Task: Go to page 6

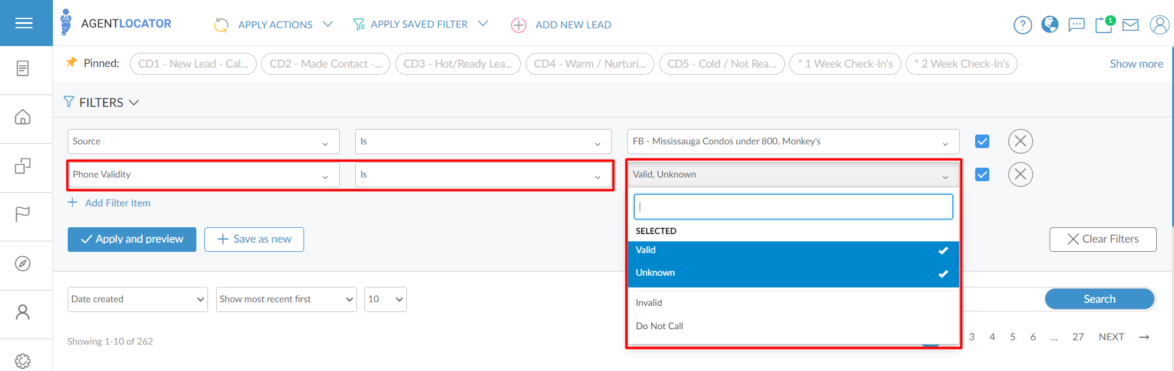Action: coord(1033,337)
